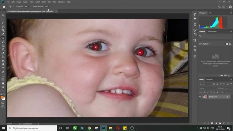Toggle lock transparent pixels in Layers
The width and height of the screenshot is (233, 131).
click(205, 92)
